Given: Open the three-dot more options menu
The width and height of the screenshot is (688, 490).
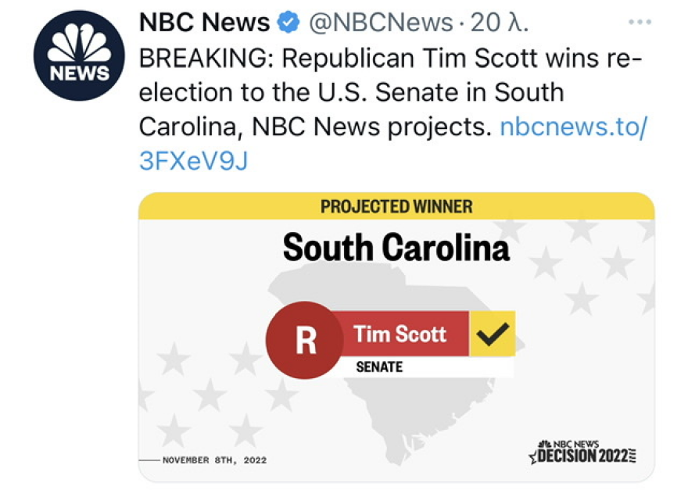Looking at the screenshot, I should [x=640, y=23].
